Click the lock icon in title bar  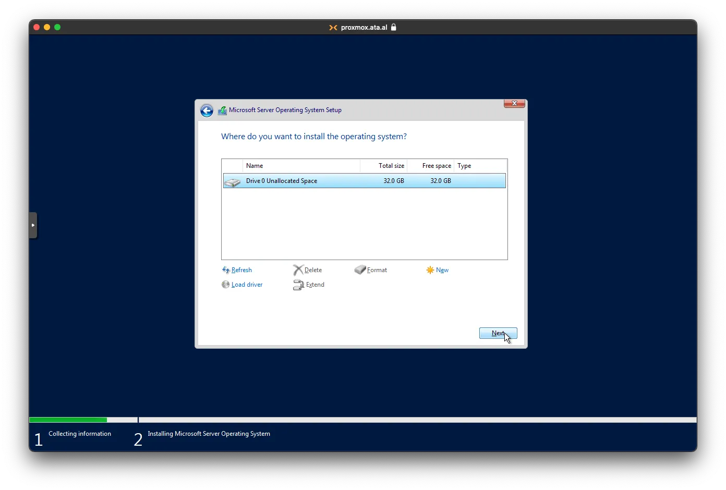pos(394,27)
